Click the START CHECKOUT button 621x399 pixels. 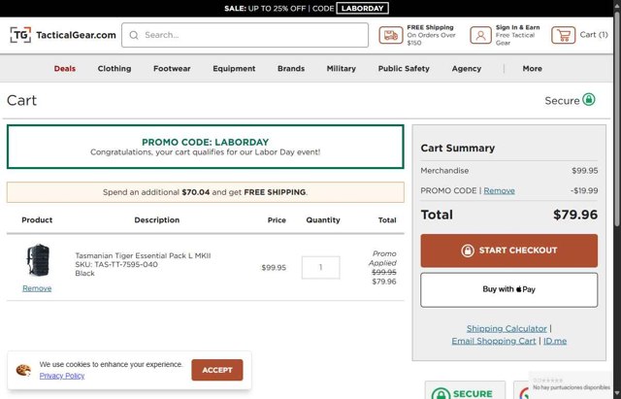click(508, 250)
